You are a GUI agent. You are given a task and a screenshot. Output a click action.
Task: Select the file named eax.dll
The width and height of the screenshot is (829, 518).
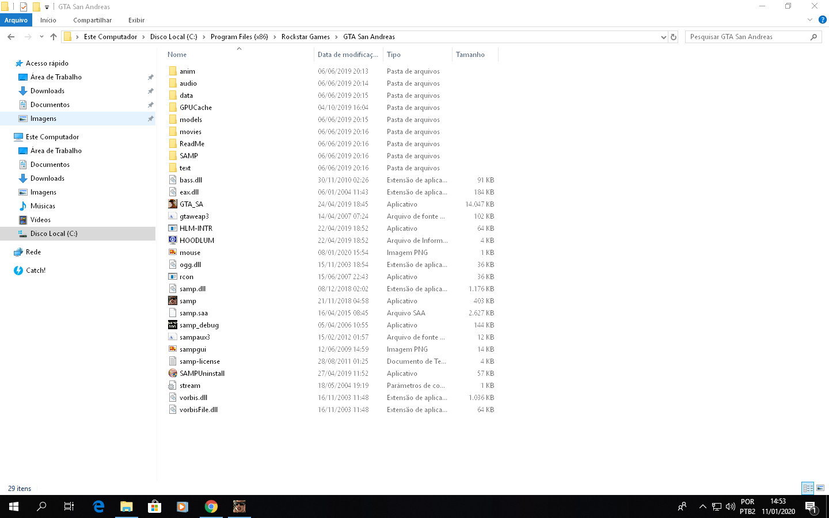point(189,192)
